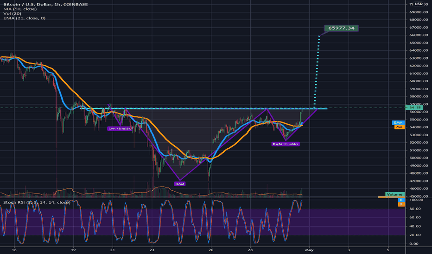Click the green Volume tag
The width and height of the screenshot is (432, 254).
click(394, 194)
